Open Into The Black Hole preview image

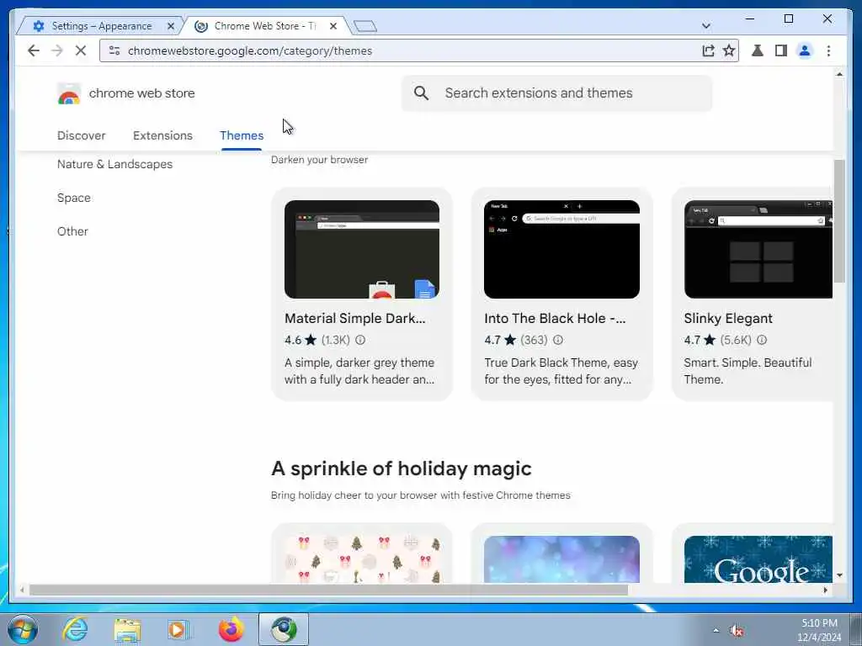pyautogui.click(x=561, y=249)
